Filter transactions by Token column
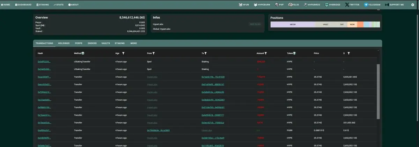 (x=294, y=53)
